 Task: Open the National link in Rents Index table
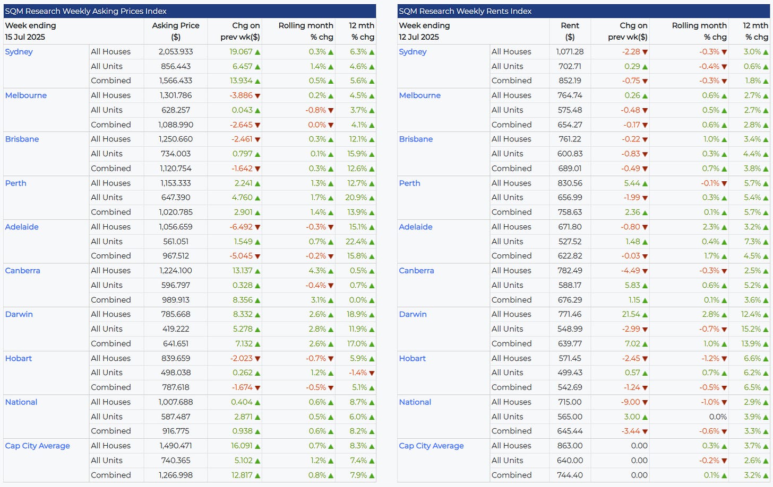415,402
